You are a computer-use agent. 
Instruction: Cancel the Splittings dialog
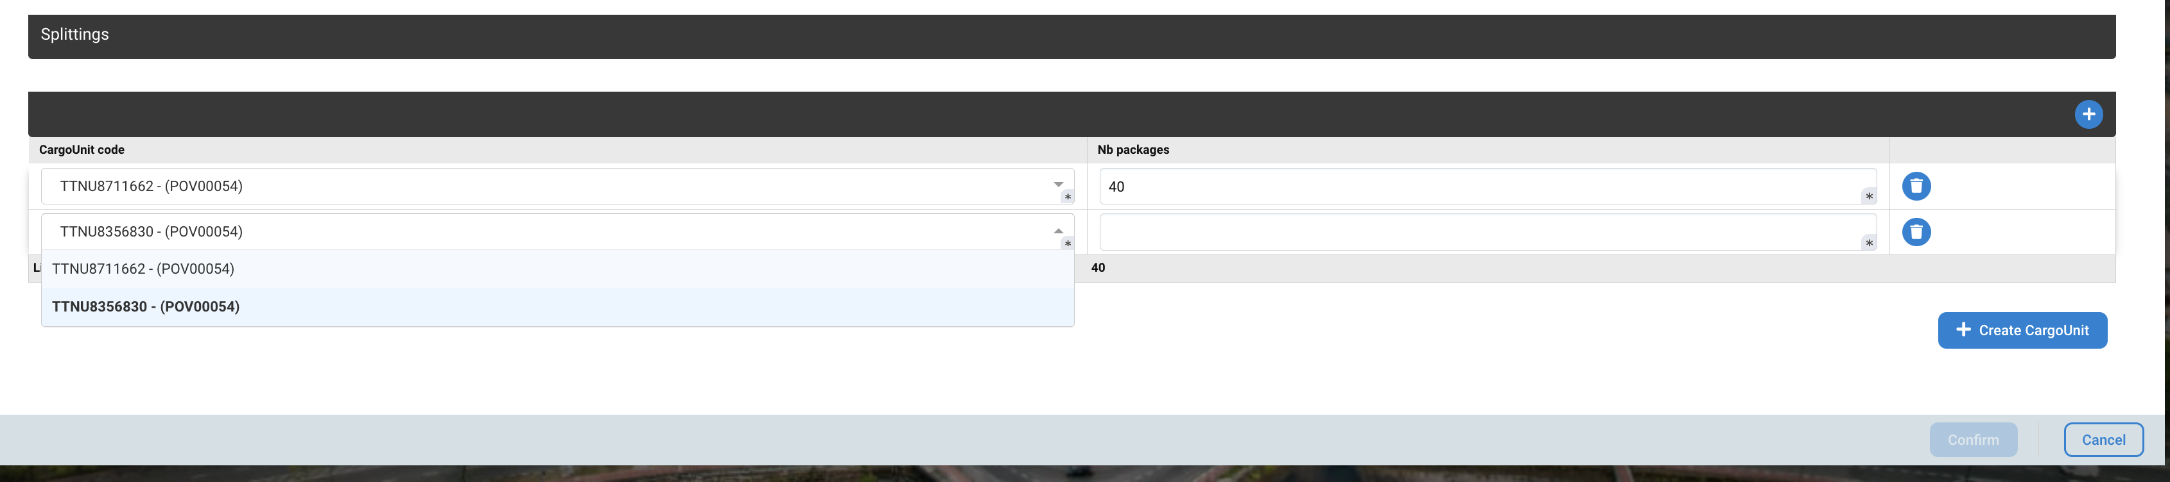[x=2103, y=440]
